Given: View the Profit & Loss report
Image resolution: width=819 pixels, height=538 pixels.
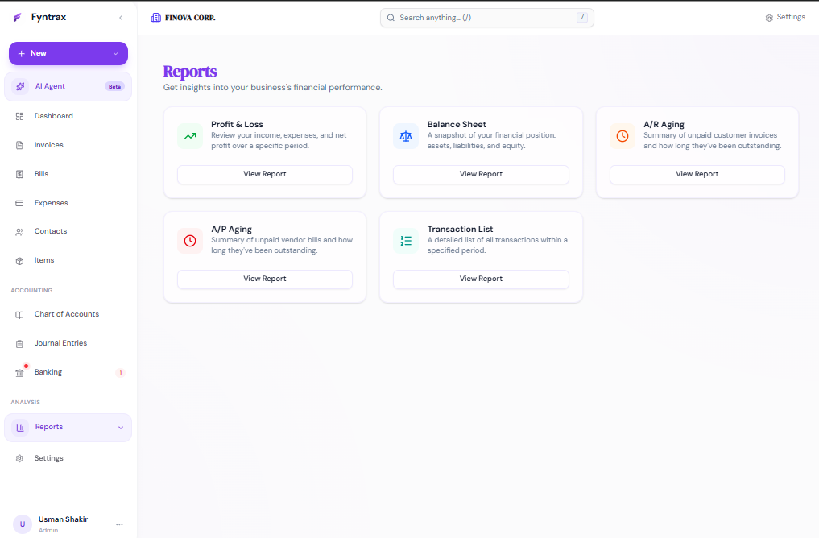Looking at the screenshot, I should coord(265,175).
